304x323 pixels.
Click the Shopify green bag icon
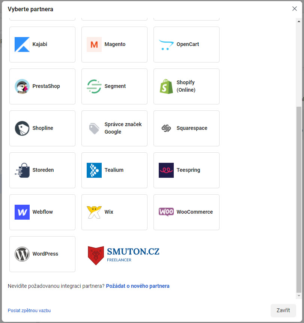tap(166, 86)
